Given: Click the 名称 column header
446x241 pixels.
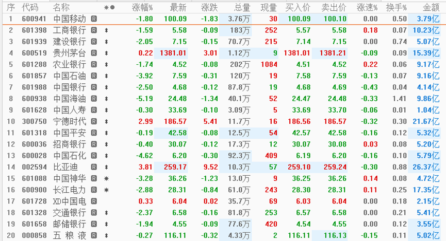Looking at the screenshot, I should [x=61, y=7].
